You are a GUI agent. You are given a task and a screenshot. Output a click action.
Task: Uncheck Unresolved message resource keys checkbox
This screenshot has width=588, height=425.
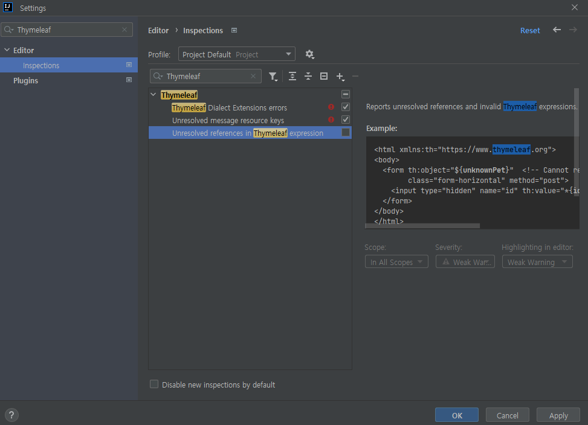(x=346, y=120)
